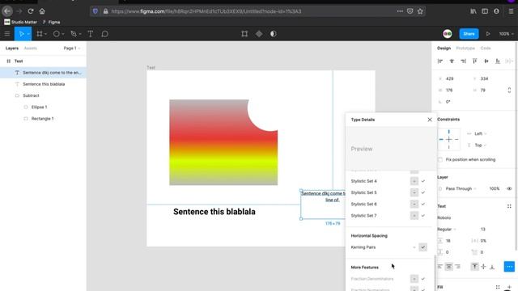Open the zoom 100% dropdown
This screenshot has height=291, width=518.
point(506,34)
